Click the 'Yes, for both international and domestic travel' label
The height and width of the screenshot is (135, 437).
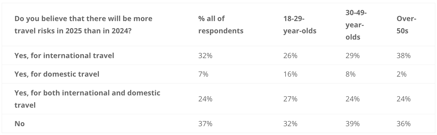(x=87, y=99)
